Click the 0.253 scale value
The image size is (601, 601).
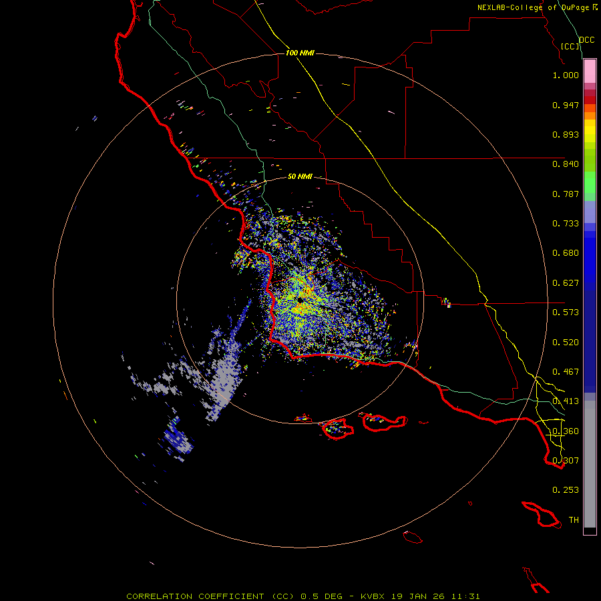(x=566, y=490)
